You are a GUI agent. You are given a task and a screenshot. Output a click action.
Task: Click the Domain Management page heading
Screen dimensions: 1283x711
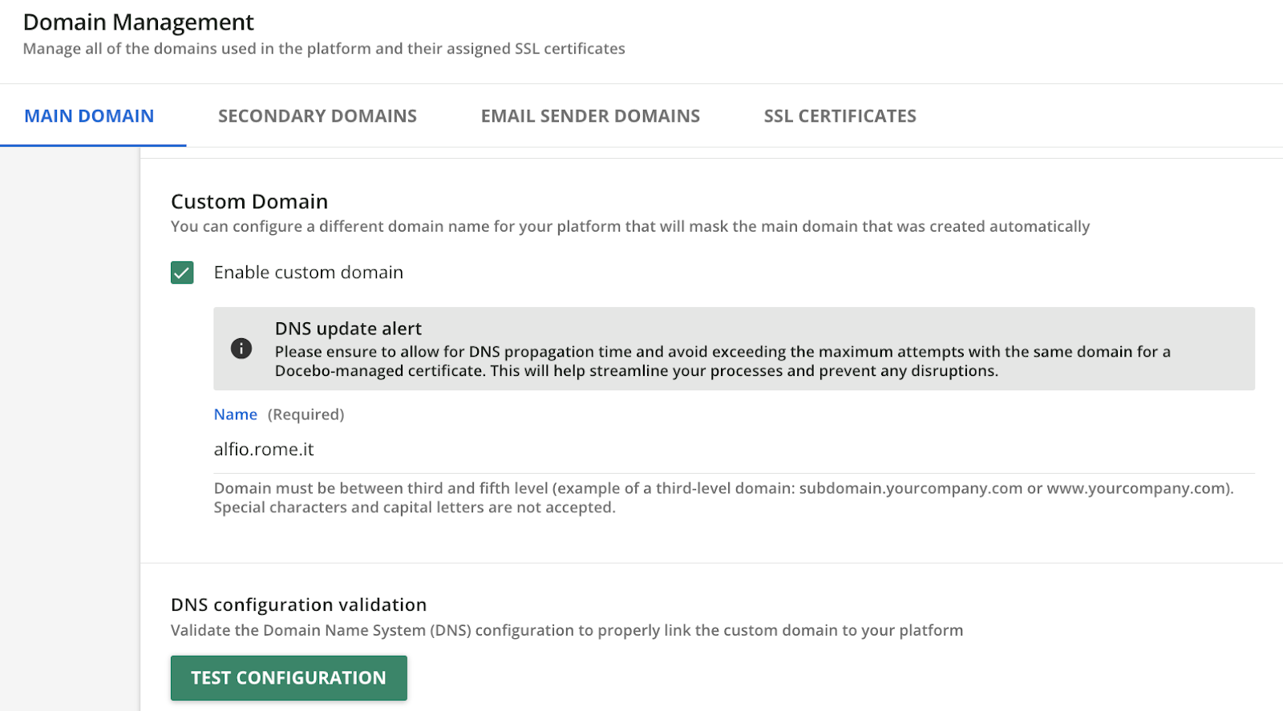[138, 22]
